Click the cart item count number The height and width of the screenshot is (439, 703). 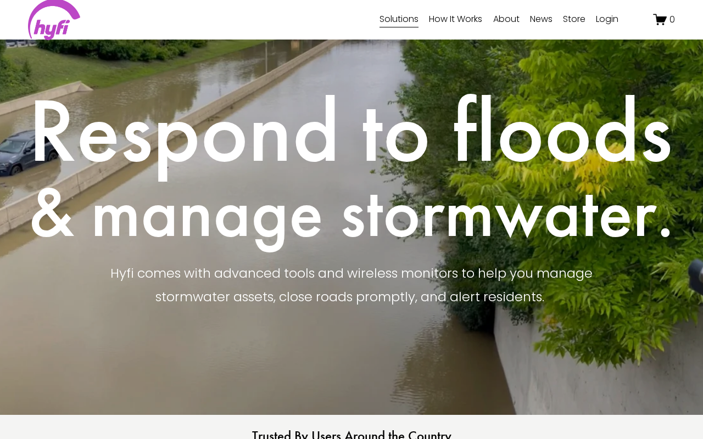(x=672, y=20)
